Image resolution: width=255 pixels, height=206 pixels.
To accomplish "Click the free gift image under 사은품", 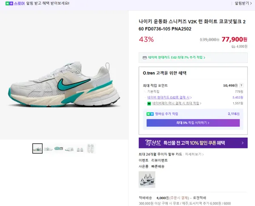I will [x=147, y=179].
